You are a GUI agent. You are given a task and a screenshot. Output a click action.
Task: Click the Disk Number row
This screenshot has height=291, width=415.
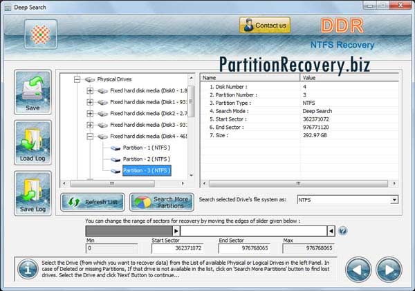(x=299, y=87)
